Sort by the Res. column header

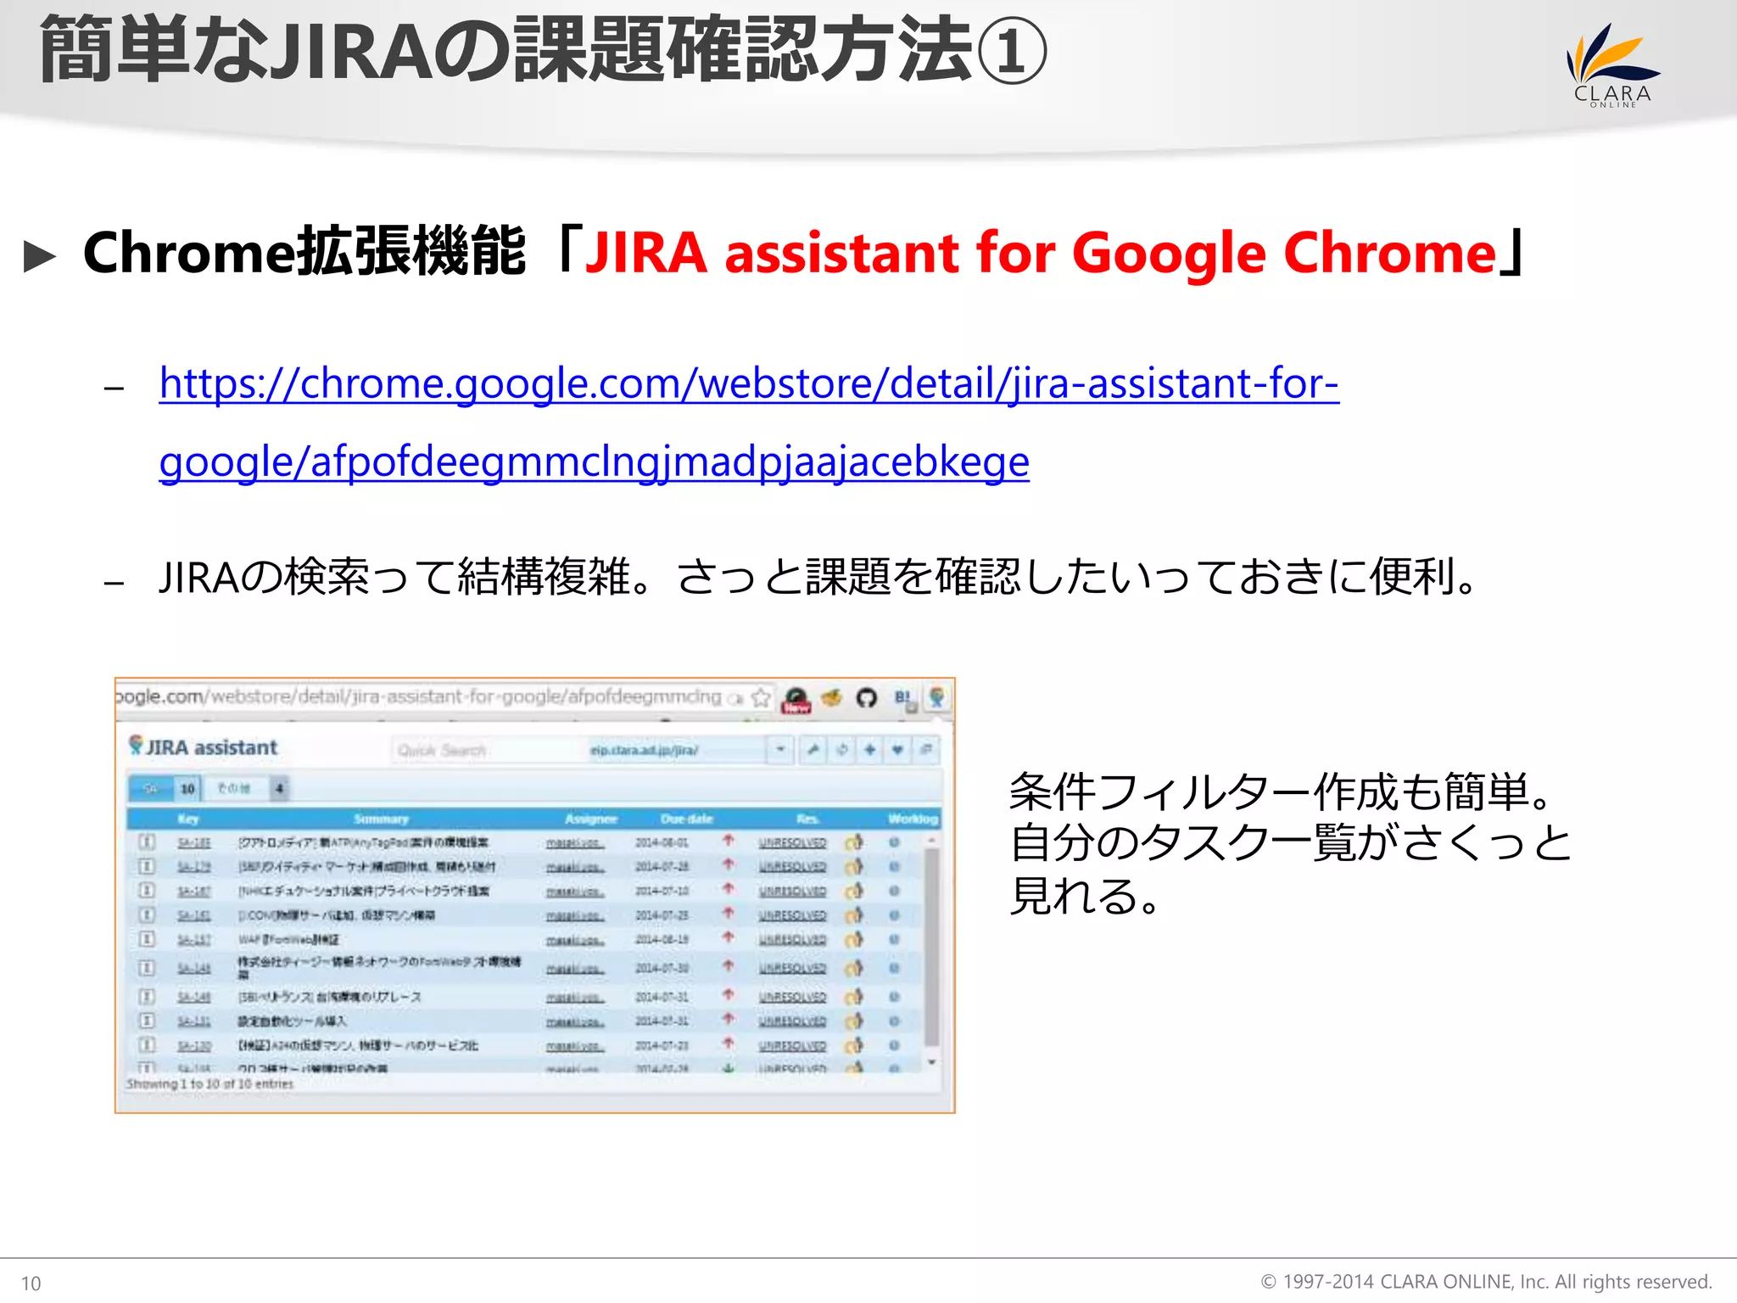pos(807,819)
